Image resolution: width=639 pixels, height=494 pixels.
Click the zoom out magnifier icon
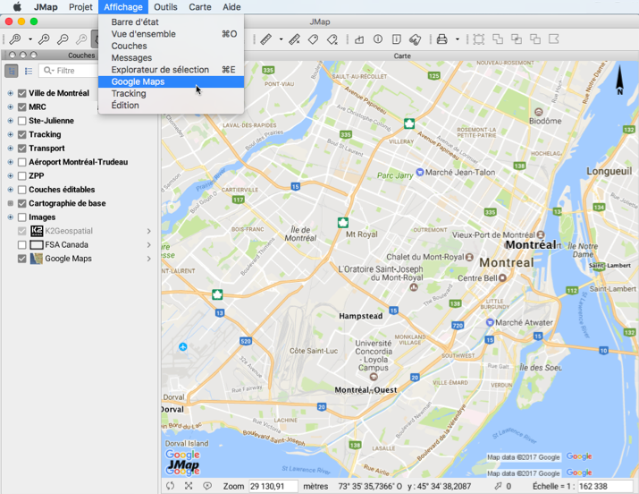pyautogui.click(x=63, y=39)
